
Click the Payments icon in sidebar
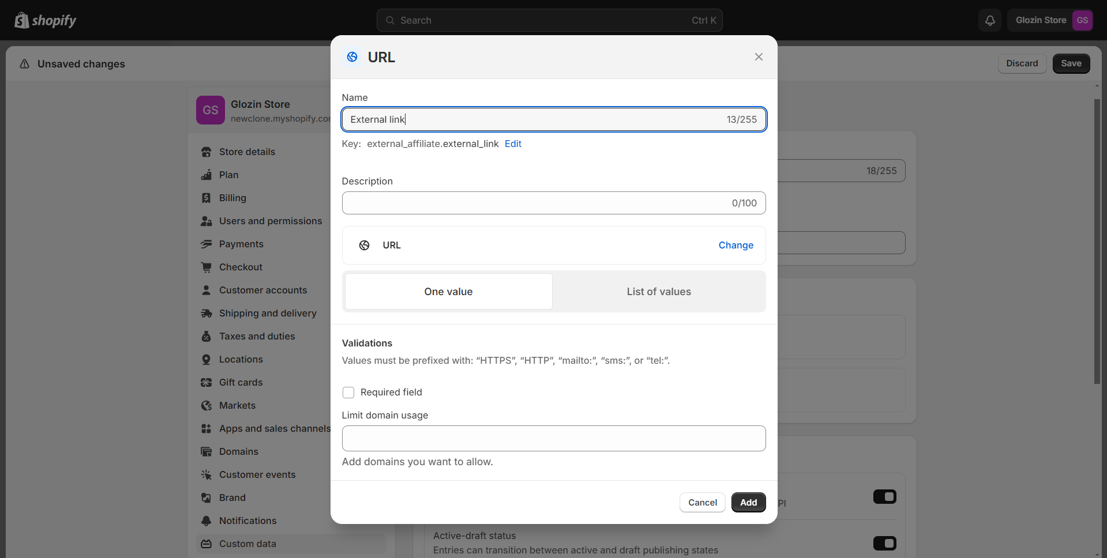[x=206, y=244]
